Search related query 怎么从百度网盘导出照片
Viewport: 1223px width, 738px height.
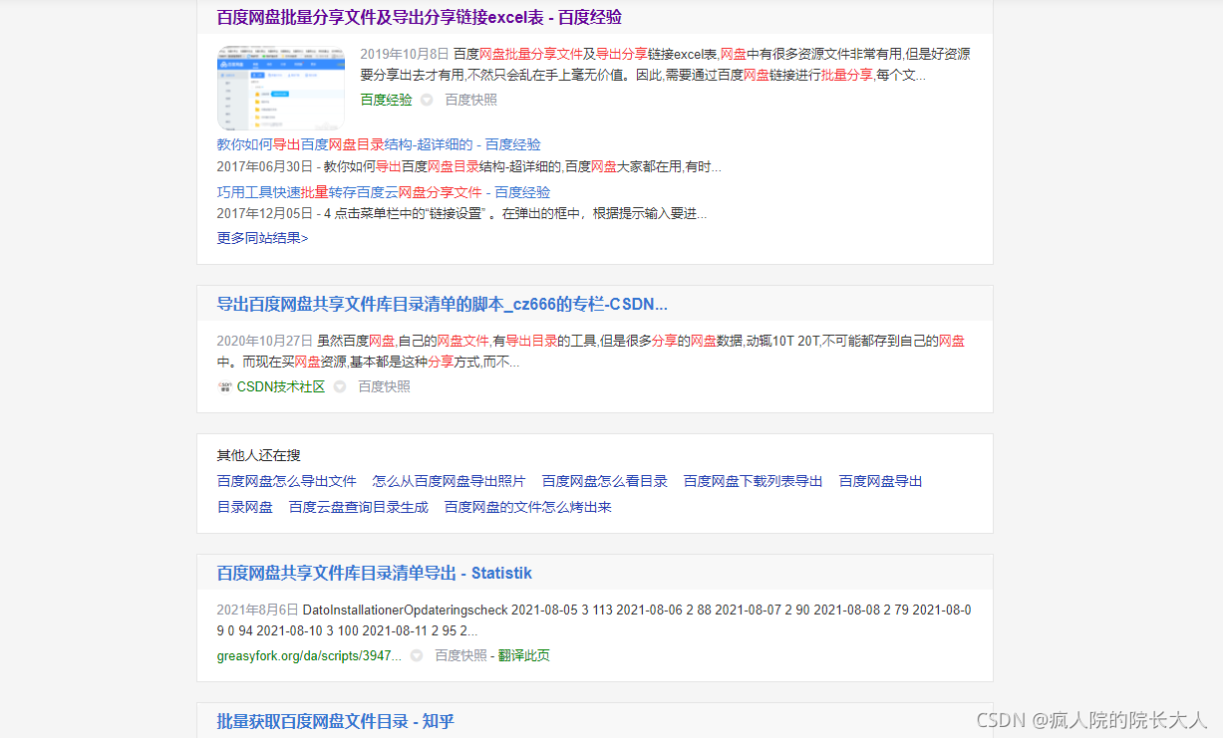coord(450,481)
